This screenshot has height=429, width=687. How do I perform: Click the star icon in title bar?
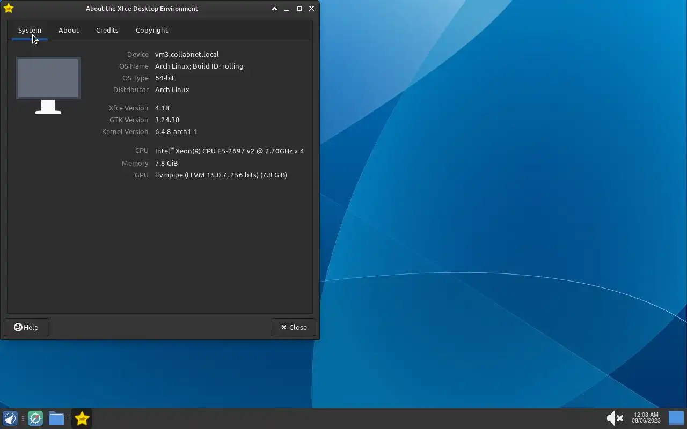click(8, 8)
